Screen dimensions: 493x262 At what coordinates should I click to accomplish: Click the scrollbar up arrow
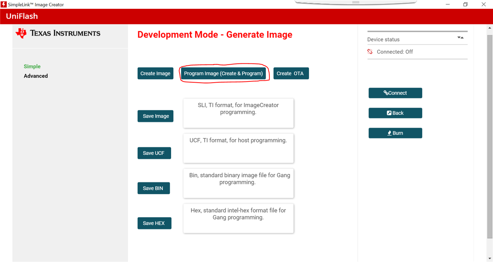[x=490, y=28]
